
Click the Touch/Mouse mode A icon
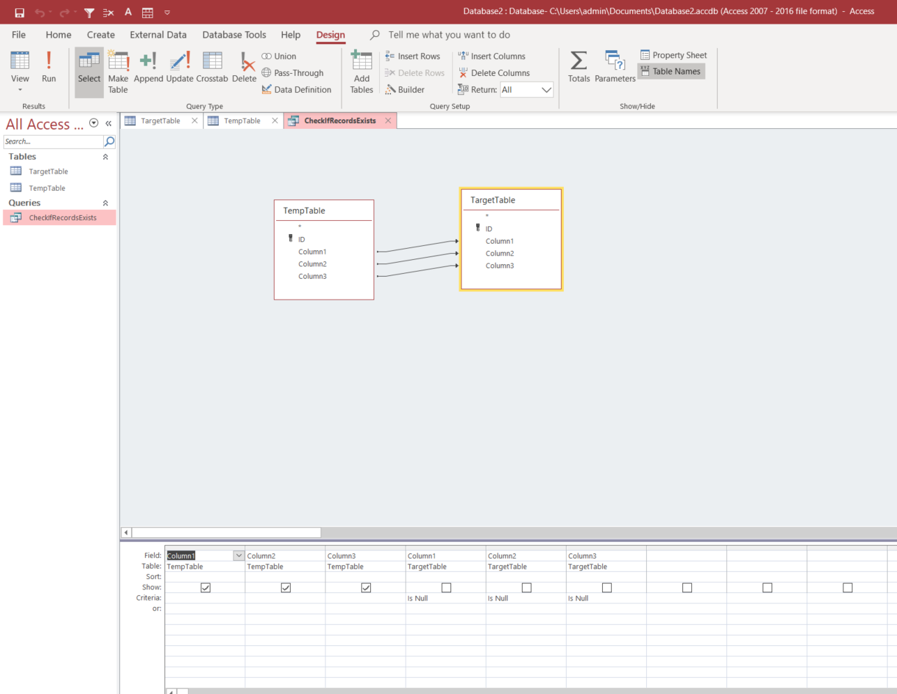(x=128, y=13)
